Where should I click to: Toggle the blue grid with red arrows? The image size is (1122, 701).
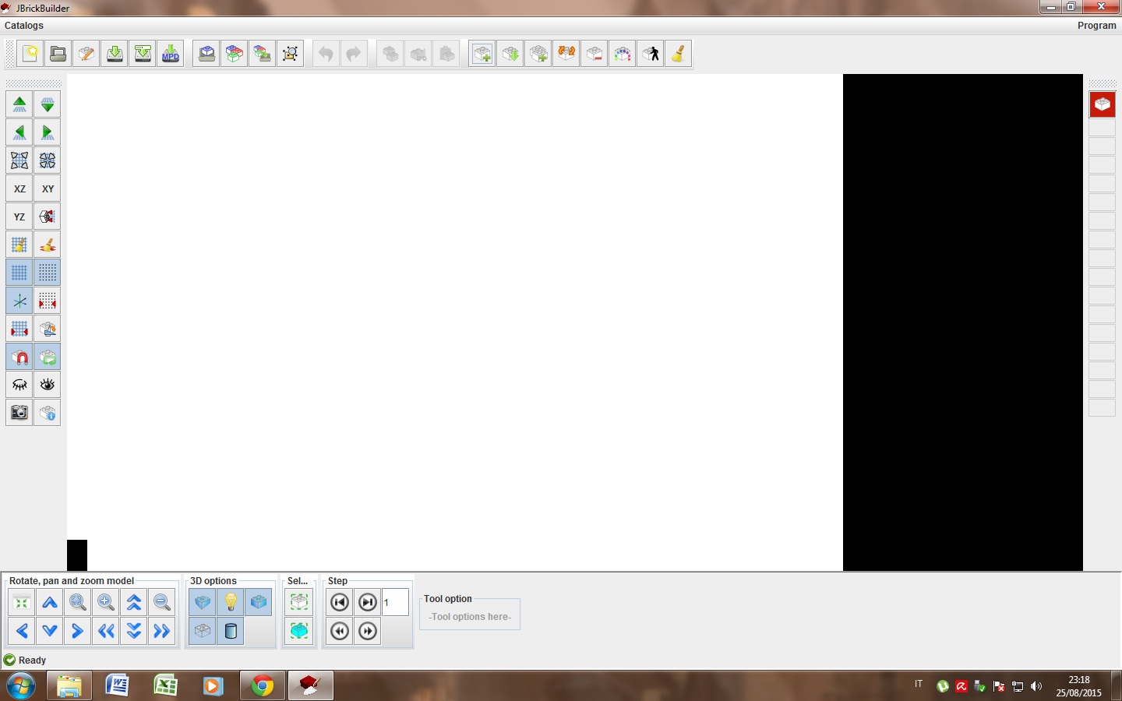tap(19, 329)
